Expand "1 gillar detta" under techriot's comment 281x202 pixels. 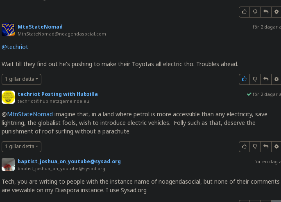(x=21, y=147)
